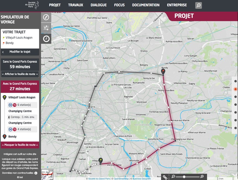
Task: Click the green departure flag marker at Villejuif
Action: (100, 161)
